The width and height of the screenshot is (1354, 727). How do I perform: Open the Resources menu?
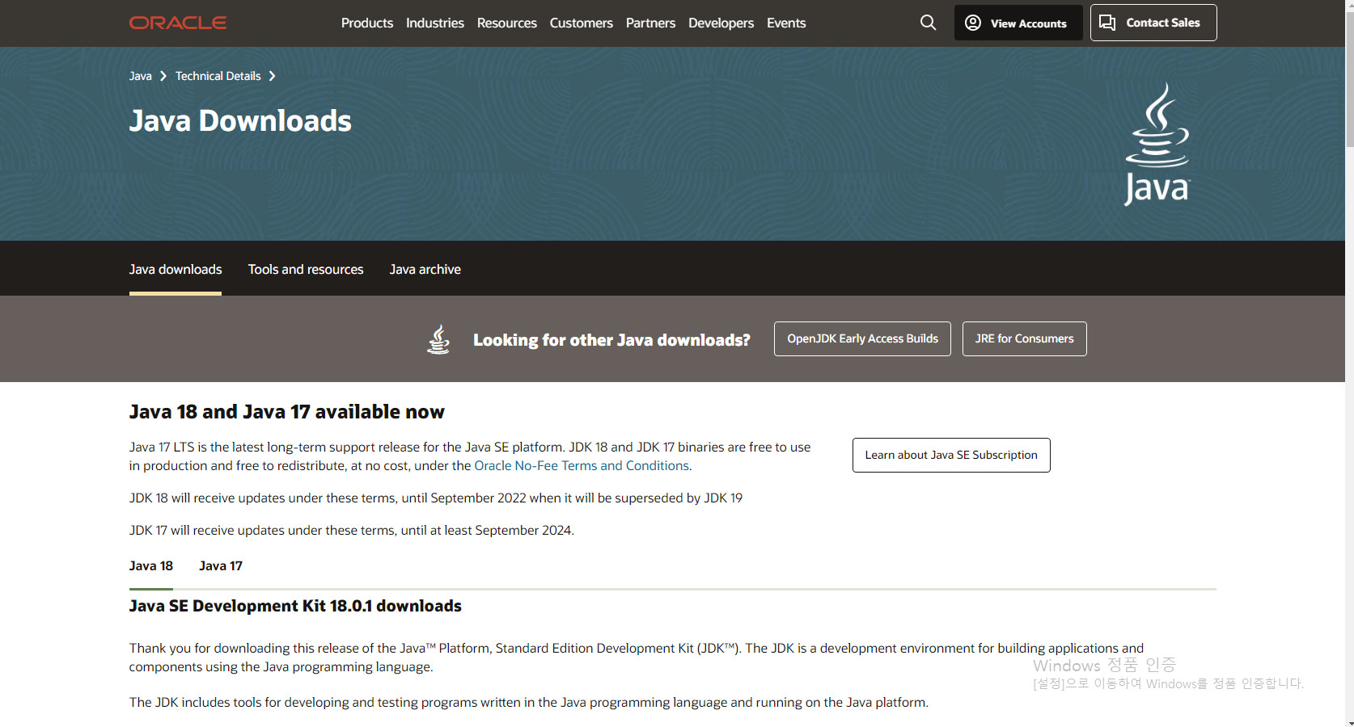[x=507, y=23]
